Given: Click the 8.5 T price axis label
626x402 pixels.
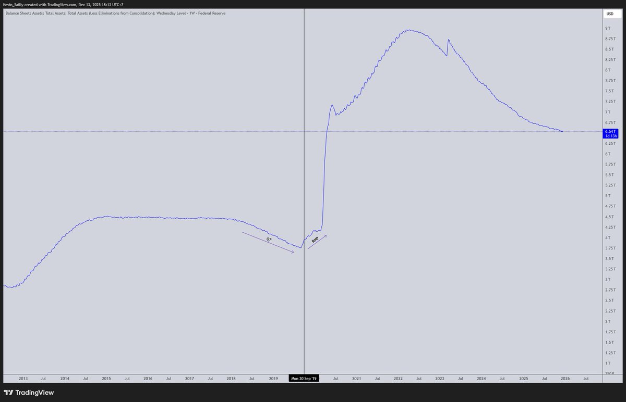Looking at the screenshot, I should point(609,49).
